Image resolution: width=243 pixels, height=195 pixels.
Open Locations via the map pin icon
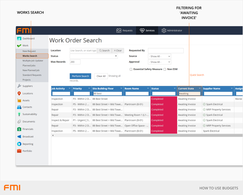(x=19, y=93)
